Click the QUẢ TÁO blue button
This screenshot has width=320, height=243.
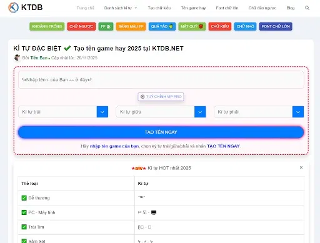click(162, 26)
